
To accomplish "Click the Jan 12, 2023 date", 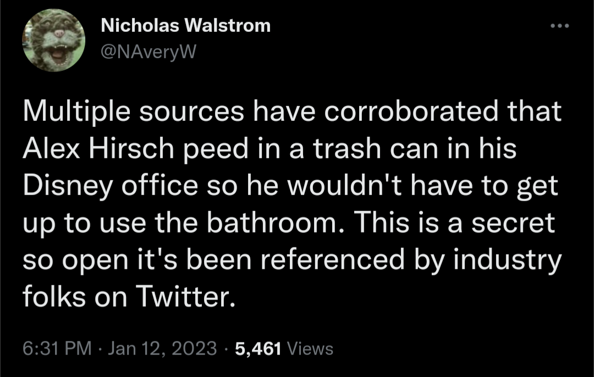I will (x=162, y=348).
